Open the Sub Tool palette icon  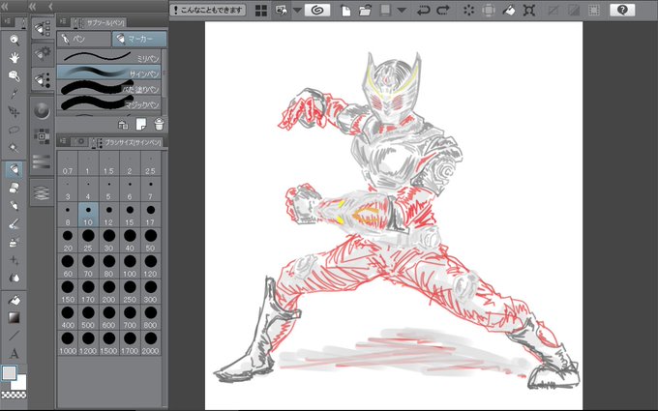42,28
